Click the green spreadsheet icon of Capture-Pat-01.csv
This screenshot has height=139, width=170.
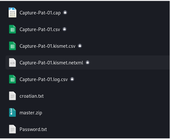click(13, 29)
